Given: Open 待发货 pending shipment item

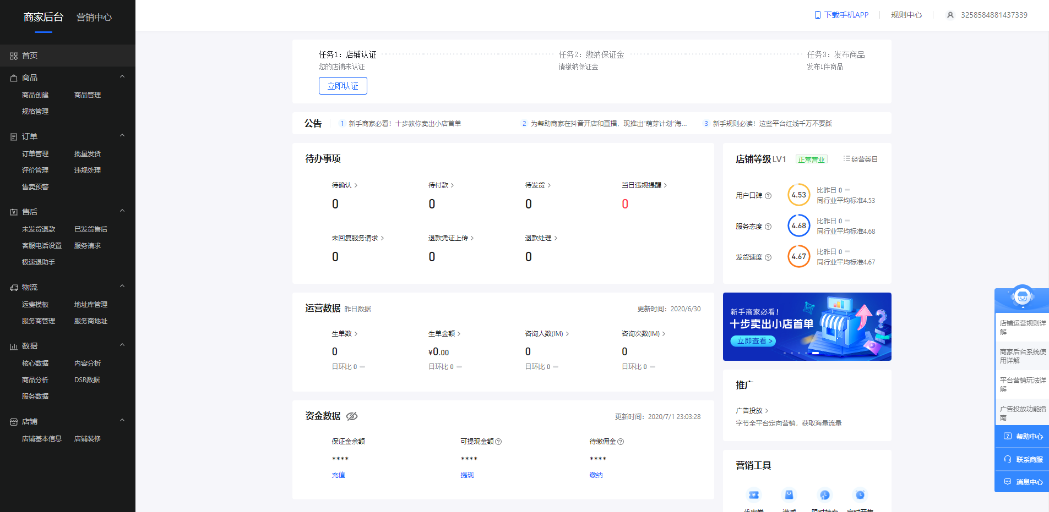Looking at the screenshot, I should pos(537,185).
